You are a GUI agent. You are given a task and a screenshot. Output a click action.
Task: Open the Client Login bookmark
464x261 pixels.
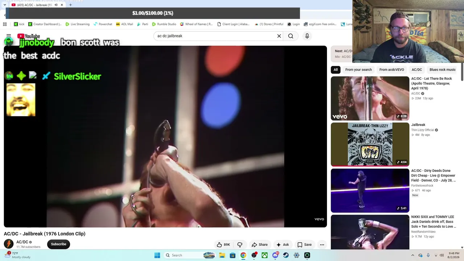point(233,24)
